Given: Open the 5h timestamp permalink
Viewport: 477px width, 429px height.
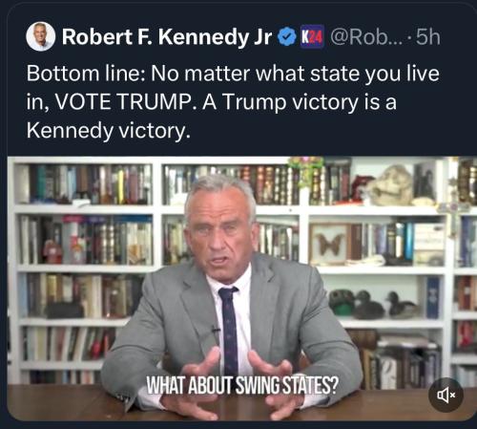Looking at the screenshot, I should (x=427, y=37).
